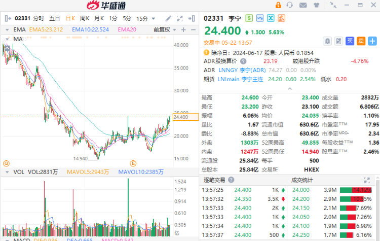
Task: Open the LNImain 李宁主连 futures link
Action: point(240,79)
